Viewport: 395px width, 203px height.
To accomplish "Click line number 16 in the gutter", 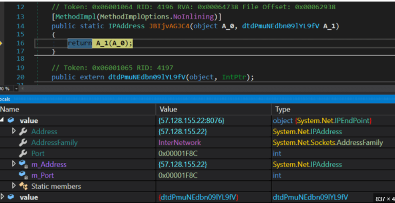I will [20, 43].
